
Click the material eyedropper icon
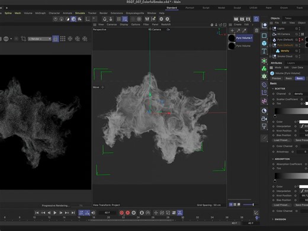click(x=245, y=31)
